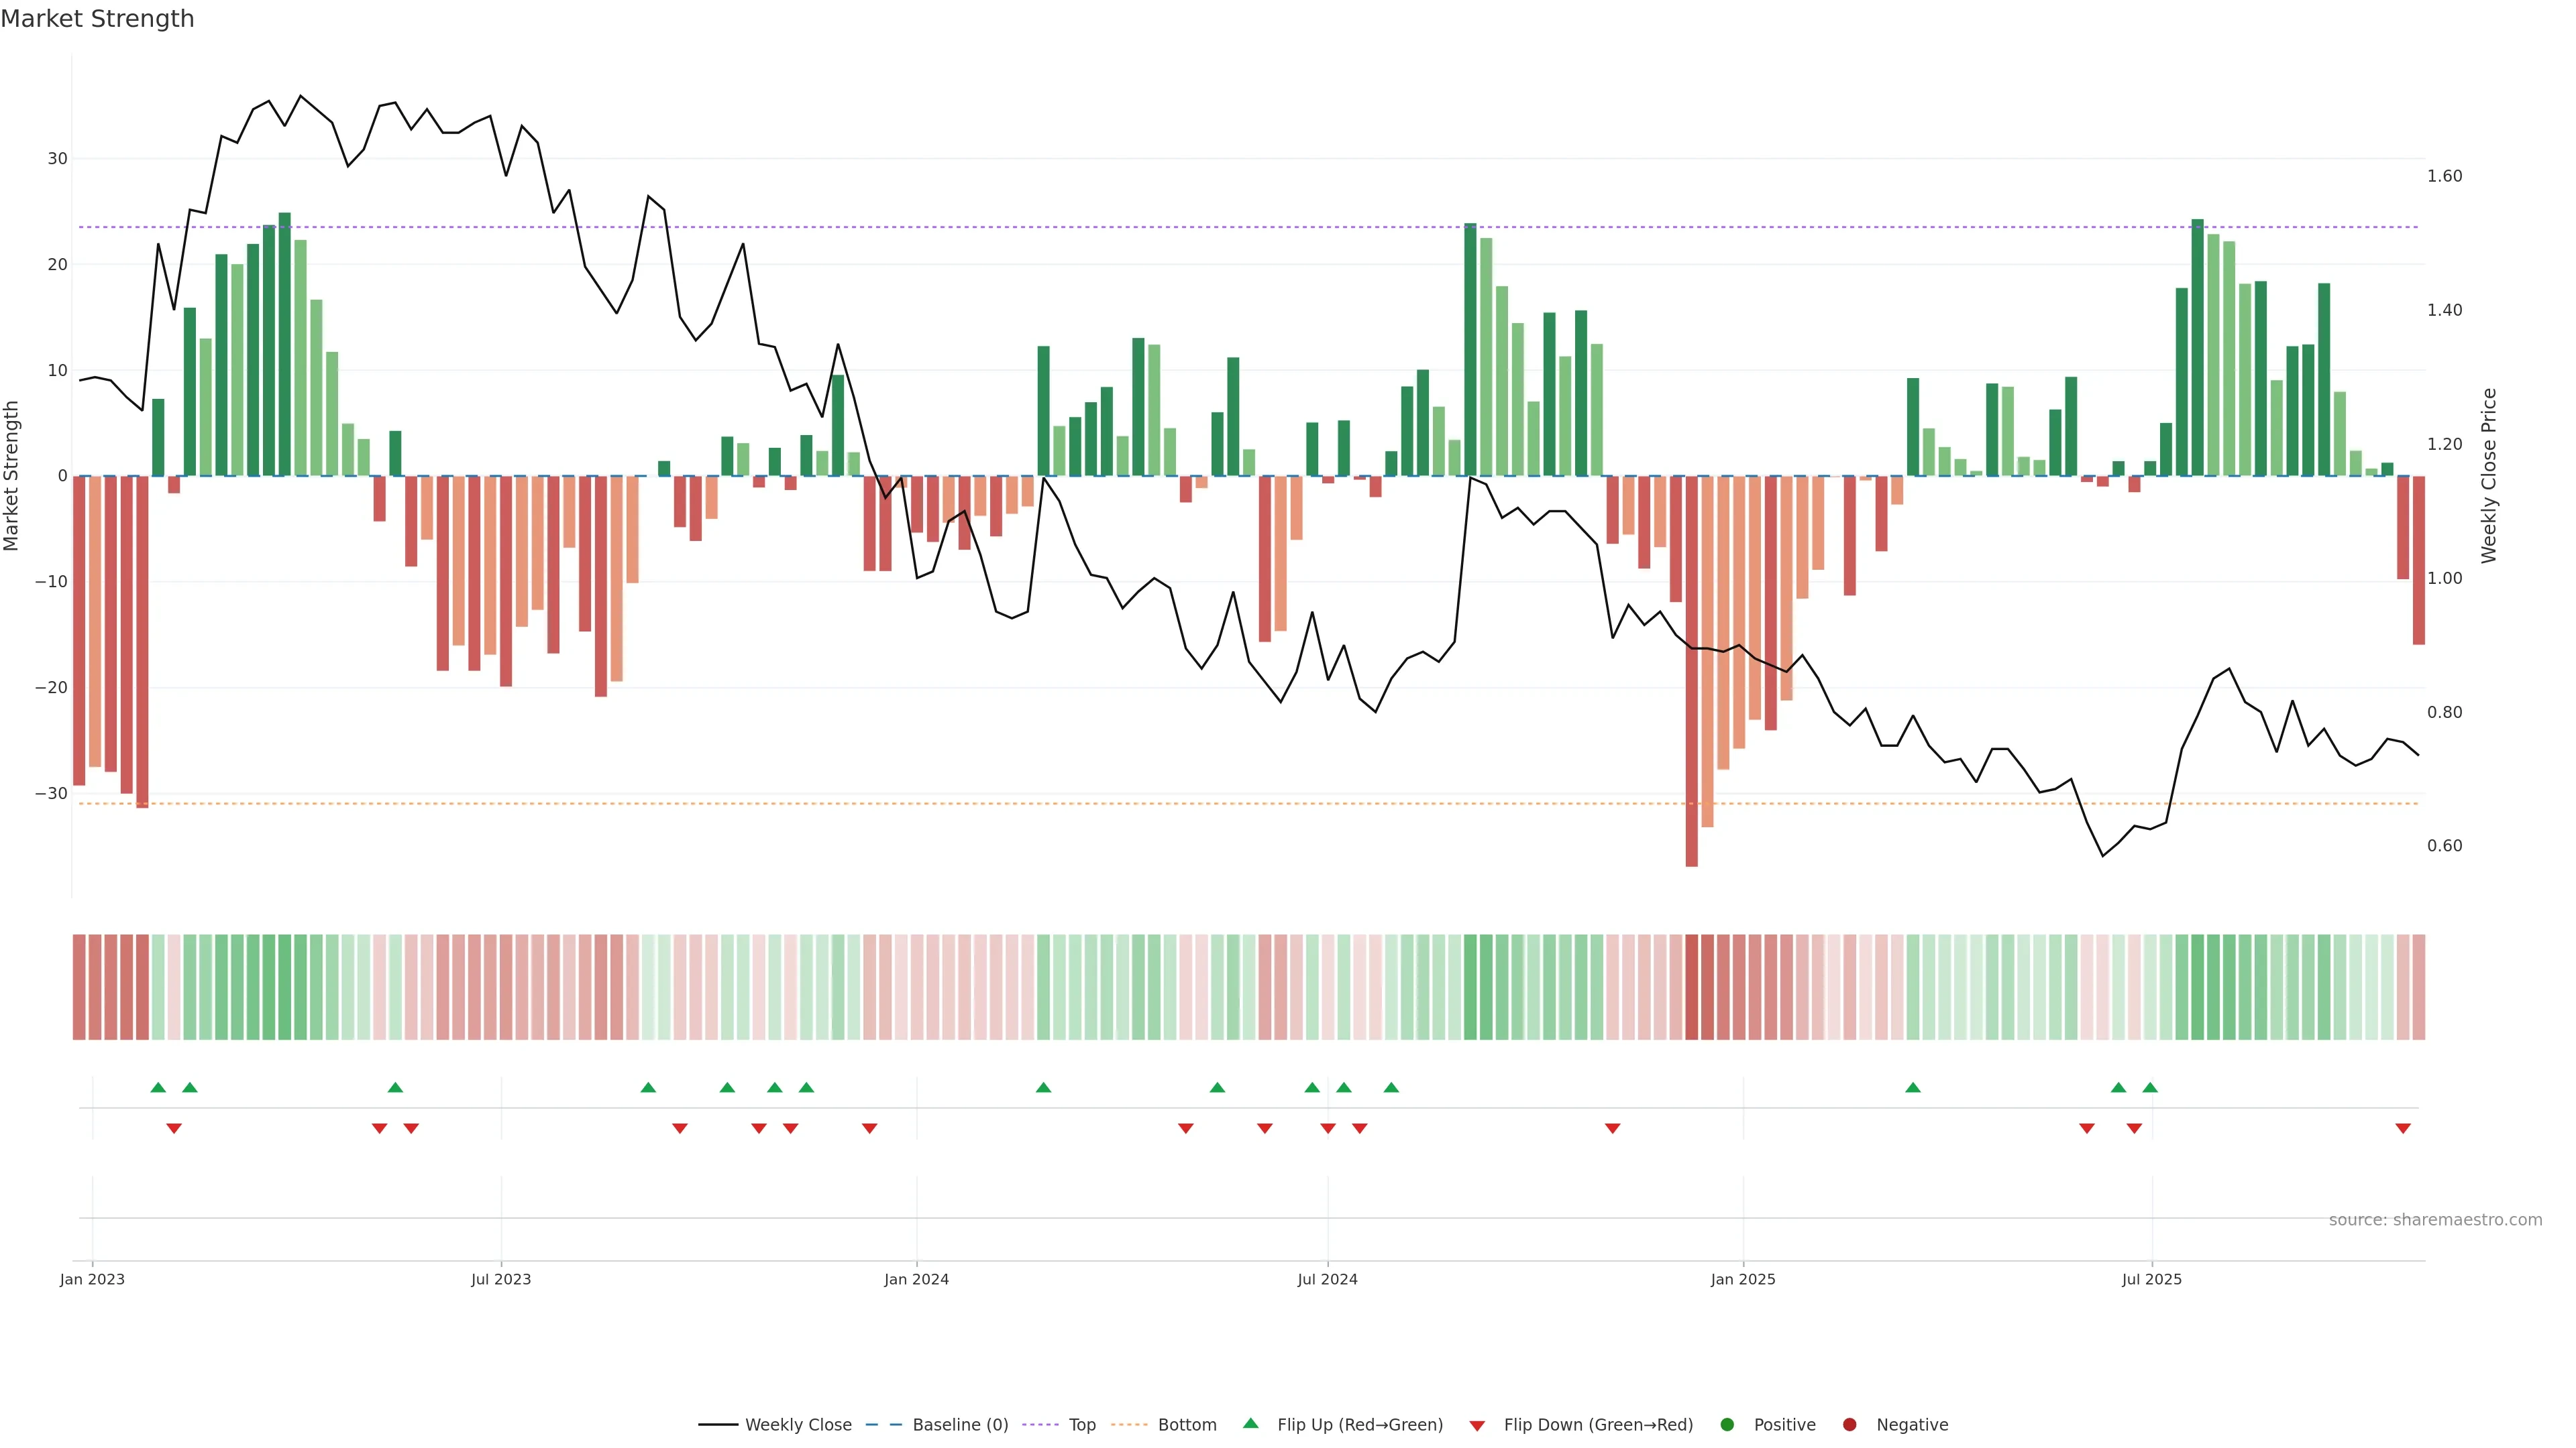The image size is (2576, 1448).
Task: Click the lone flip-up triangle in early 2025
Action: pyautogui.click(x=1913, y=1087)
